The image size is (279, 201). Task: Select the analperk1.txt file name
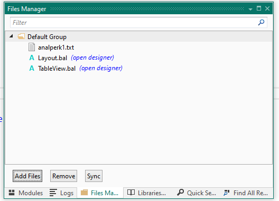tap(56, 47)
